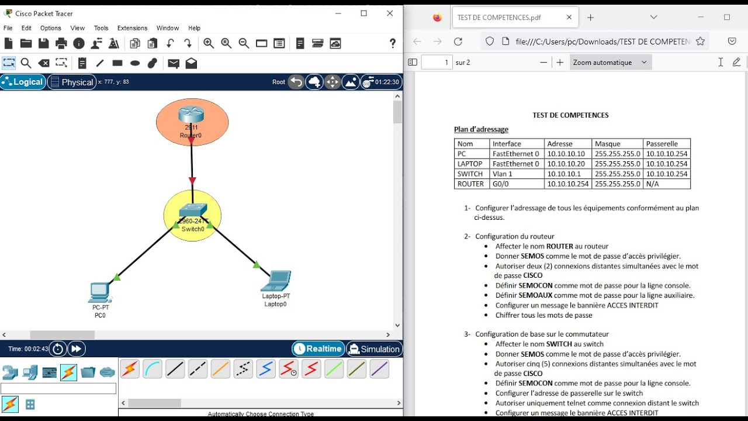Screen dimensions: 748x421
Task: Redo the last action
Action: pyautogui.click(x=188, y=43)
